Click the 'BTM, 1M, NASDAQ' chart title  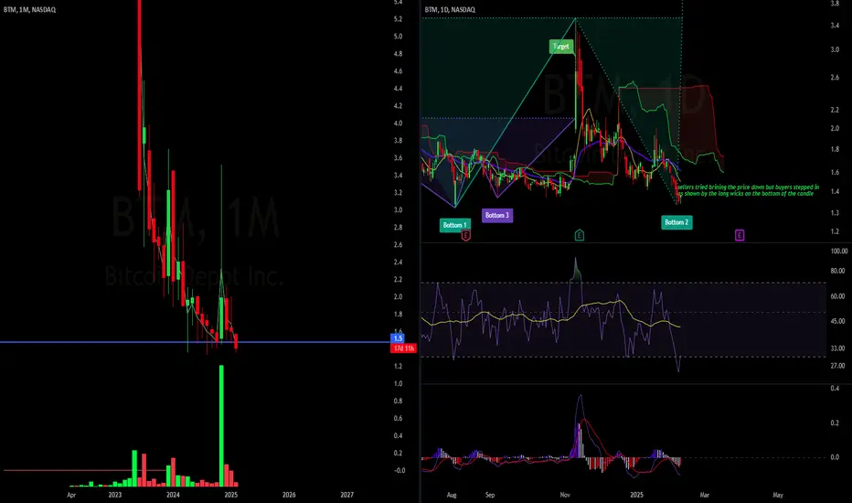(x=29, y=10)
